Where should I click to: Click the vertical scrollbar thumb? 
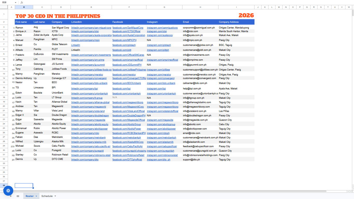point(353,12)
